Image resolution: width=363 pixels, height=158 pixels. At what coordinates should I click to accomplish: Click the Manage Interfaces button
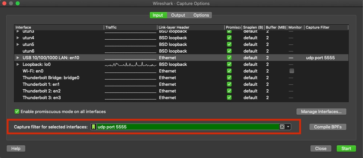(321, 112)
